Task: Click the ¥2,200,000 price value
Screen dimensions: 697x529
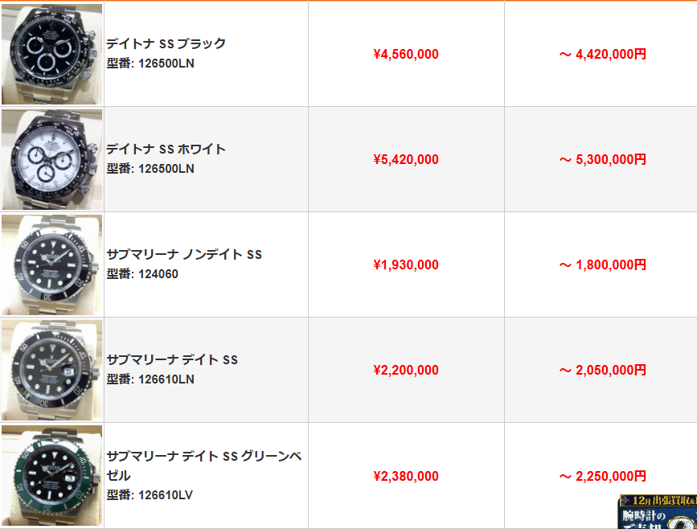Action: coord(406,371)
